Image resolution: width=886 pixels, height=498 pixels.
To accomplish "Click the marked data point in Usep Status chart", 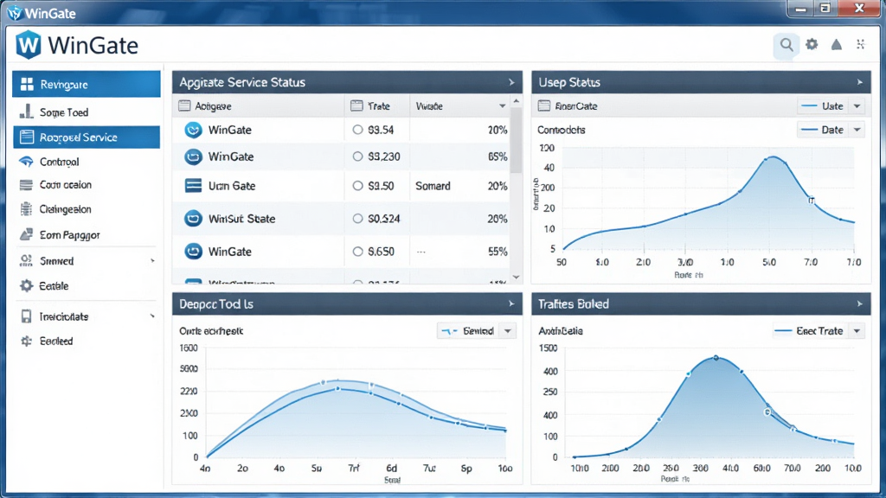I will tap(811, 200).
